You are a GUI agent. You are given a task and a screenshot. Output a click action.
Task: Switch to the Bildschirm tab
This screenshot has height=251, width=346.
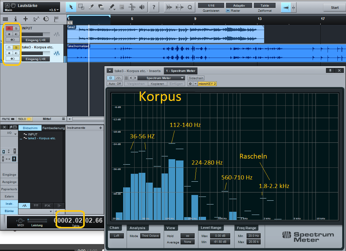[30, 128]
